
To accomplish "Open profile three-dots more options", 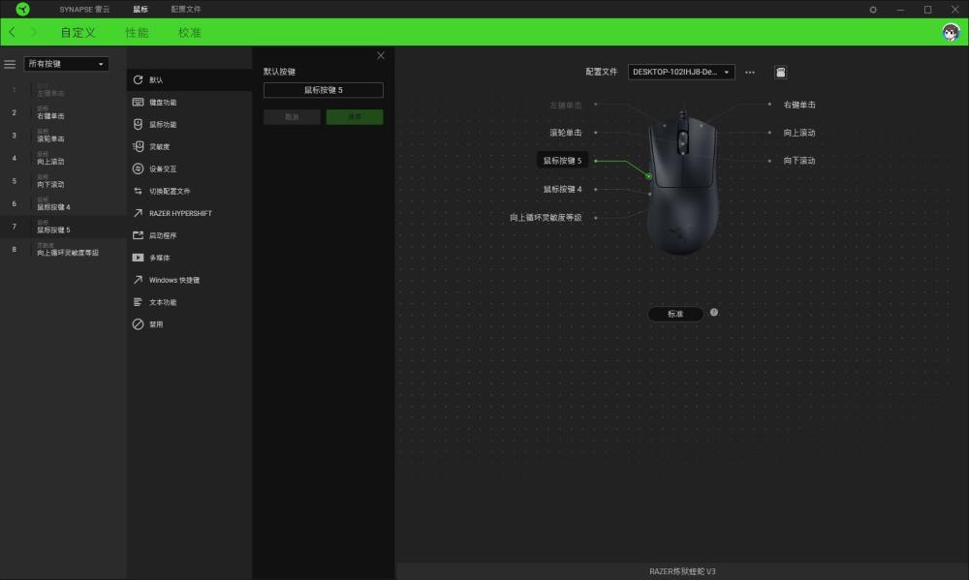I will click(750, 73).
